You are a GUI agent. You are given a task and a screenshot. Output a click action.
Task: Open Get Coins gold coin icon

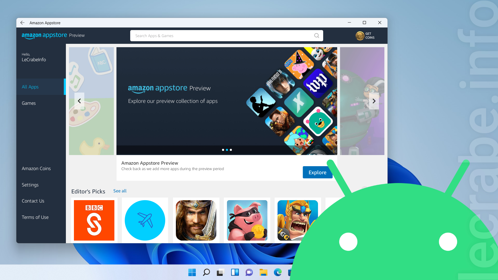tap(360, 36)
